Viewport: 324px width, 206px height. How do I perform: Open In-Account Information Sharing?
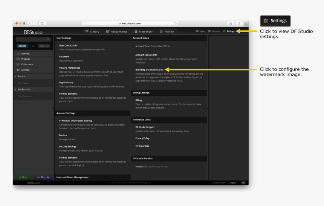tap(75, 121)
